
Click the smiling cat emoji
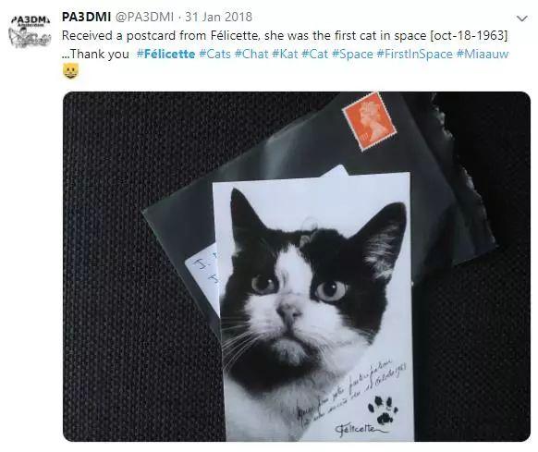click(70, 71)
